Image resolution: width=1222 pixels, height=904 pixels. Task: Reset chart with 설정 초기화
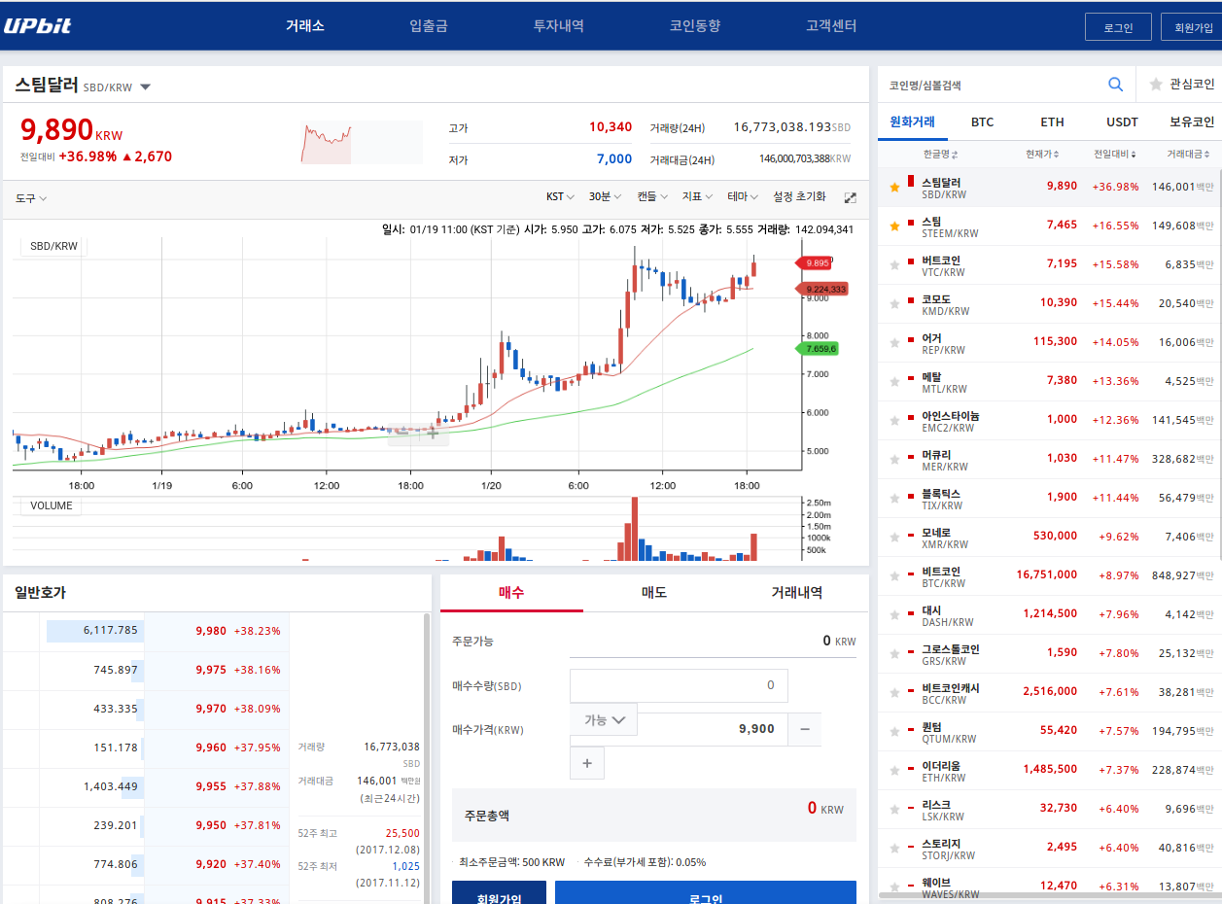(799, 197)
